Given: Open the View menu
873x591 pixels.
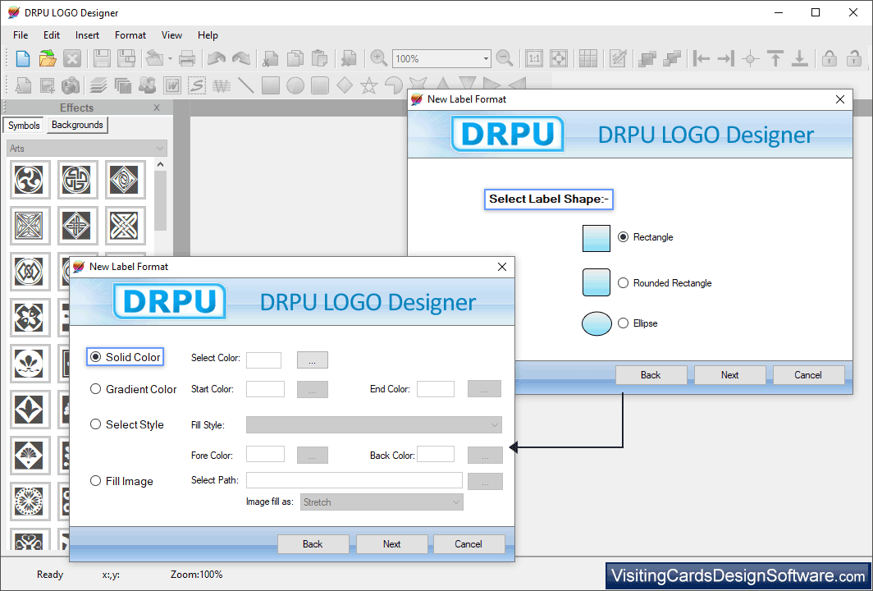Looking at the screenshot, I should 171,35.
